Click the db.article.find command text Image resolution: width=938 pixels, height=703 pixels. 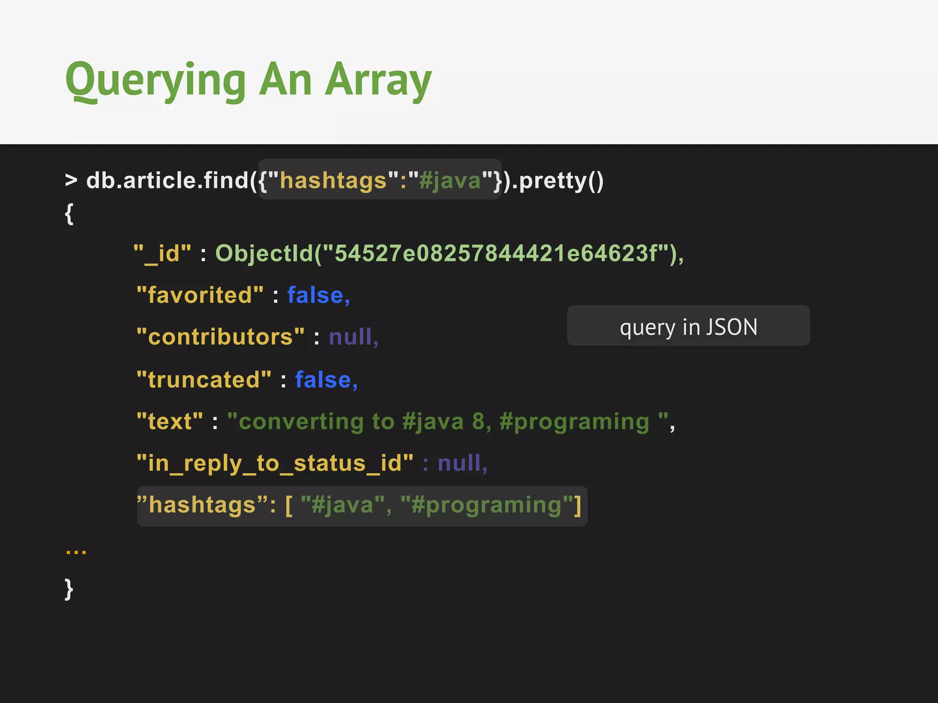point(168,180)
